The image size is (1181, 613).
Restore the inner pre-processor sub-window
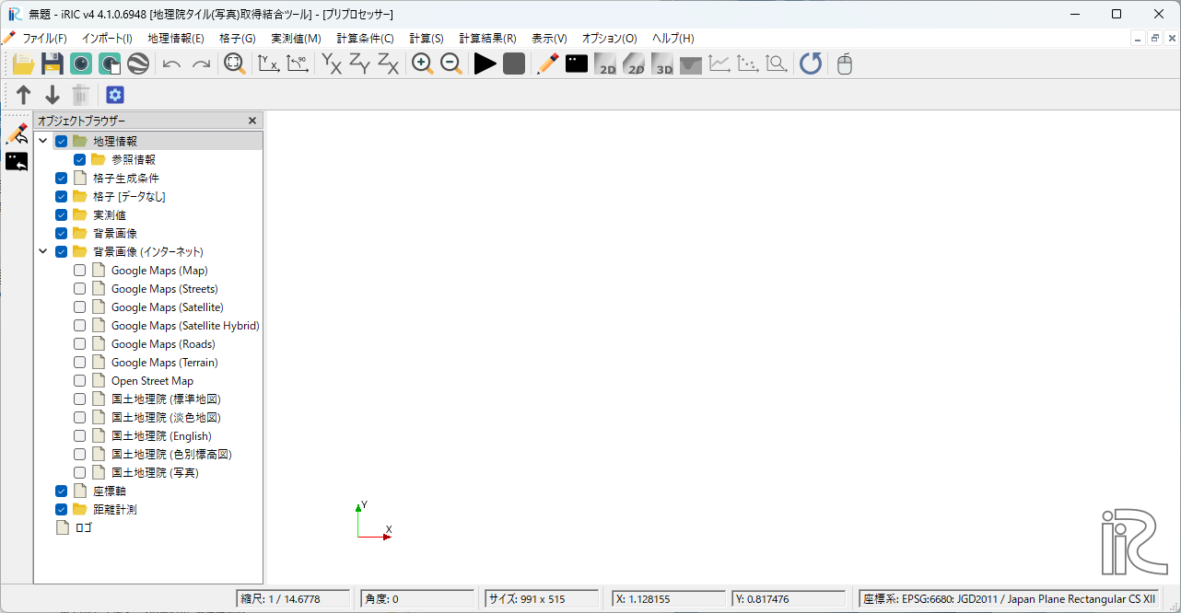click(x=1154, y=38)
